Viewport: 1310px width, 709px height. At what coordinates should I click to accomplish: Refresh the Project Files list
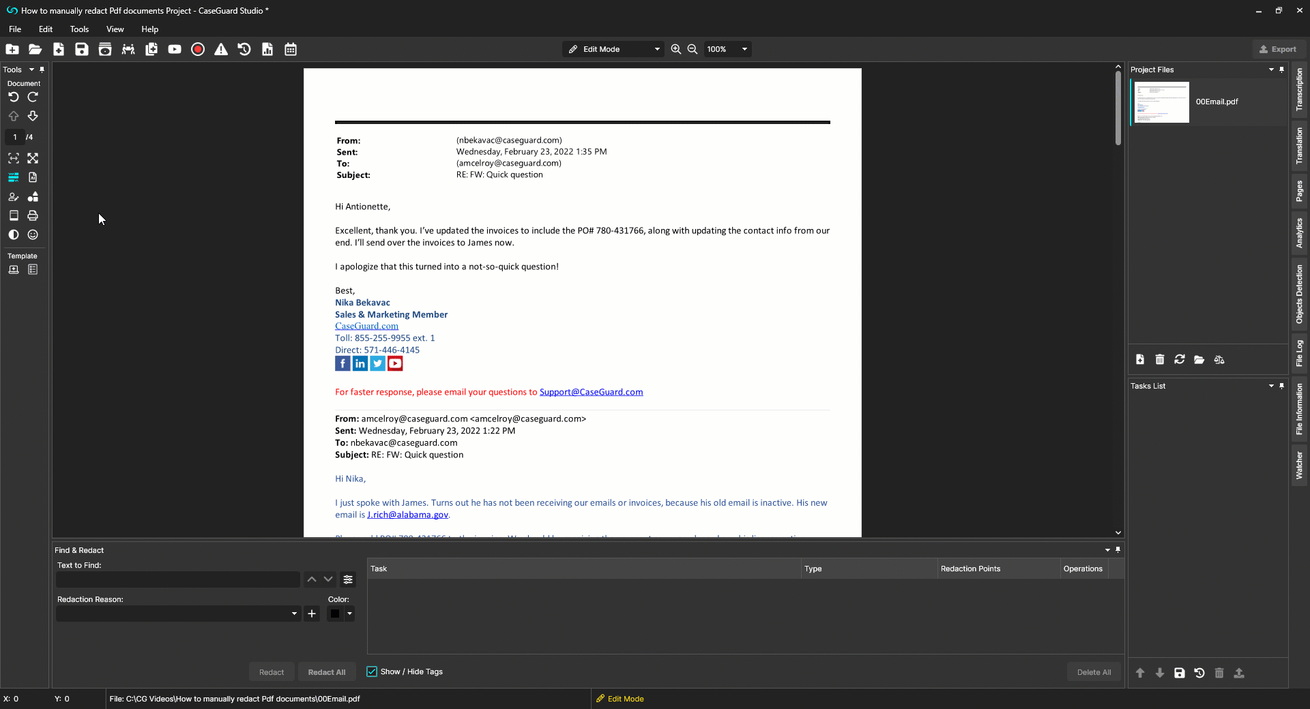pyautogui.click(x=1179, y=359)
